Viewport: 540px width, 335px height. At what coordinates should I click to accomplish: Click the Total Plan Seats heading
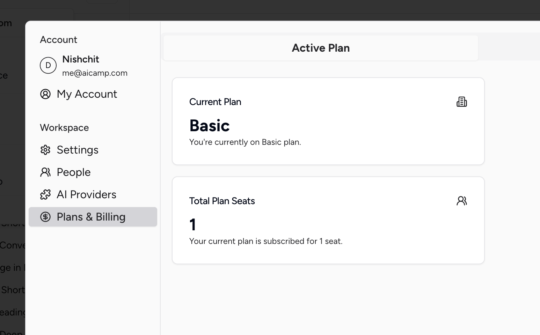point(222,201)
